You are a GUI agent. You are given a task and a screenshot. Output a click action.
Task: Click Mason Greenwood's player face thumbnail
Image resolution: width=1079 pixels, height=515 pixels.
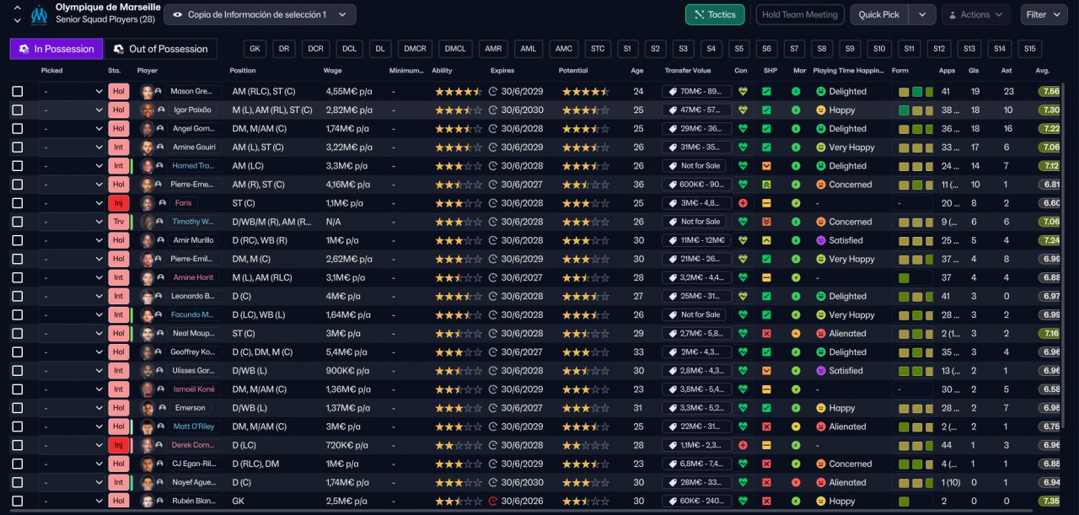click(148, 92)
